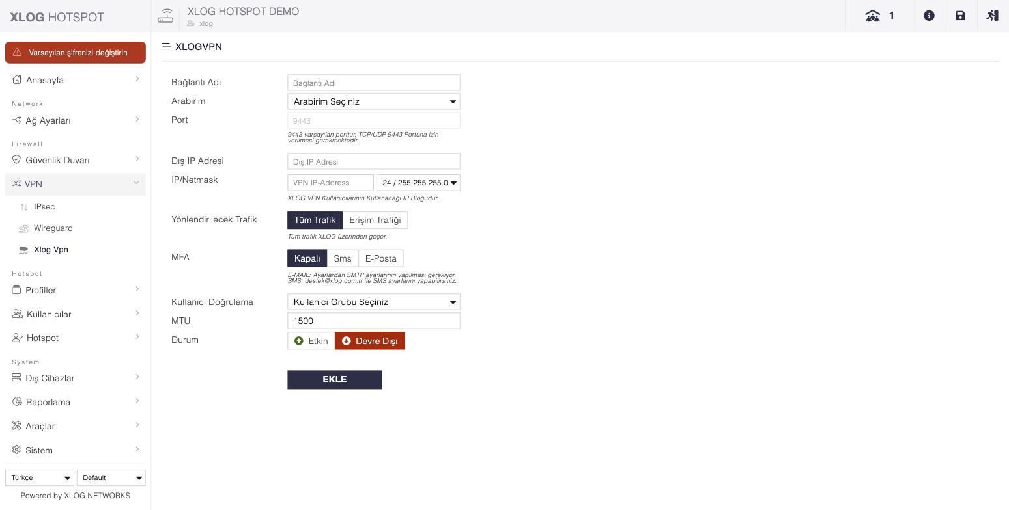This screenshot has height=510, width=1009.
Task: Click the router icon in the header
Action: [165, 16]
